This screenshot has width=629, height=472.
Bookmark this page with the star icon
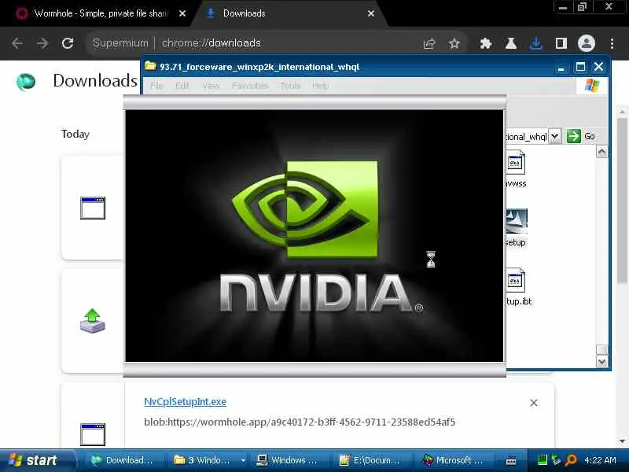454,43
